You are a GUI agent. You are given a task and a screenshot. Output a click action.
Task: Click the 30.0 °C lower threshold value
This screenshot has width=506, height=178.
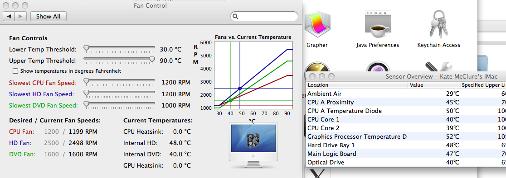[171, 50]
